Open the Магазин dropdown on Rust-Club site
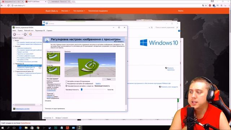 pyautogui.click(x=66, y=11)
